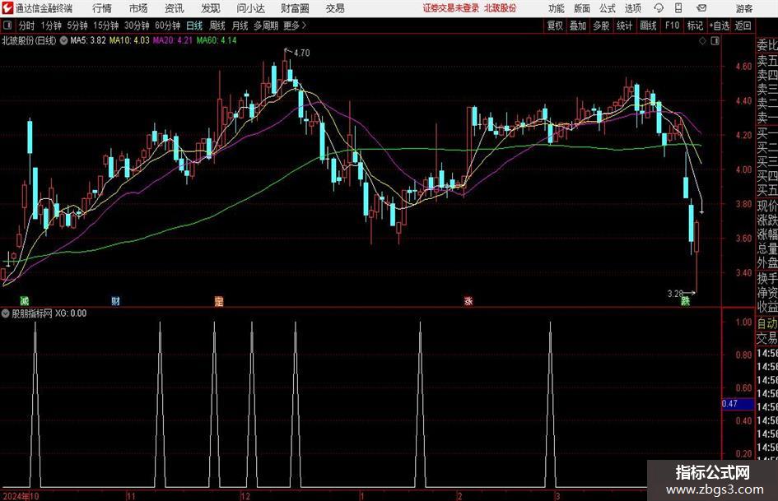The height and width of the screenshot is (501, 778).
Task: Open F10 company info
Action: pyautogui.click(x=672, y=26)
